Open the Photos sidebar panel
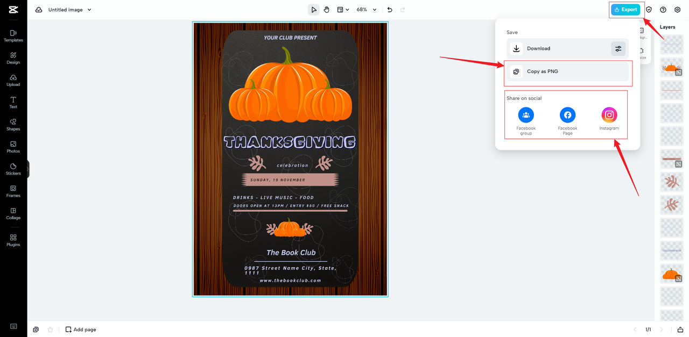Viewport: 689px width, 337px height. 13,147
